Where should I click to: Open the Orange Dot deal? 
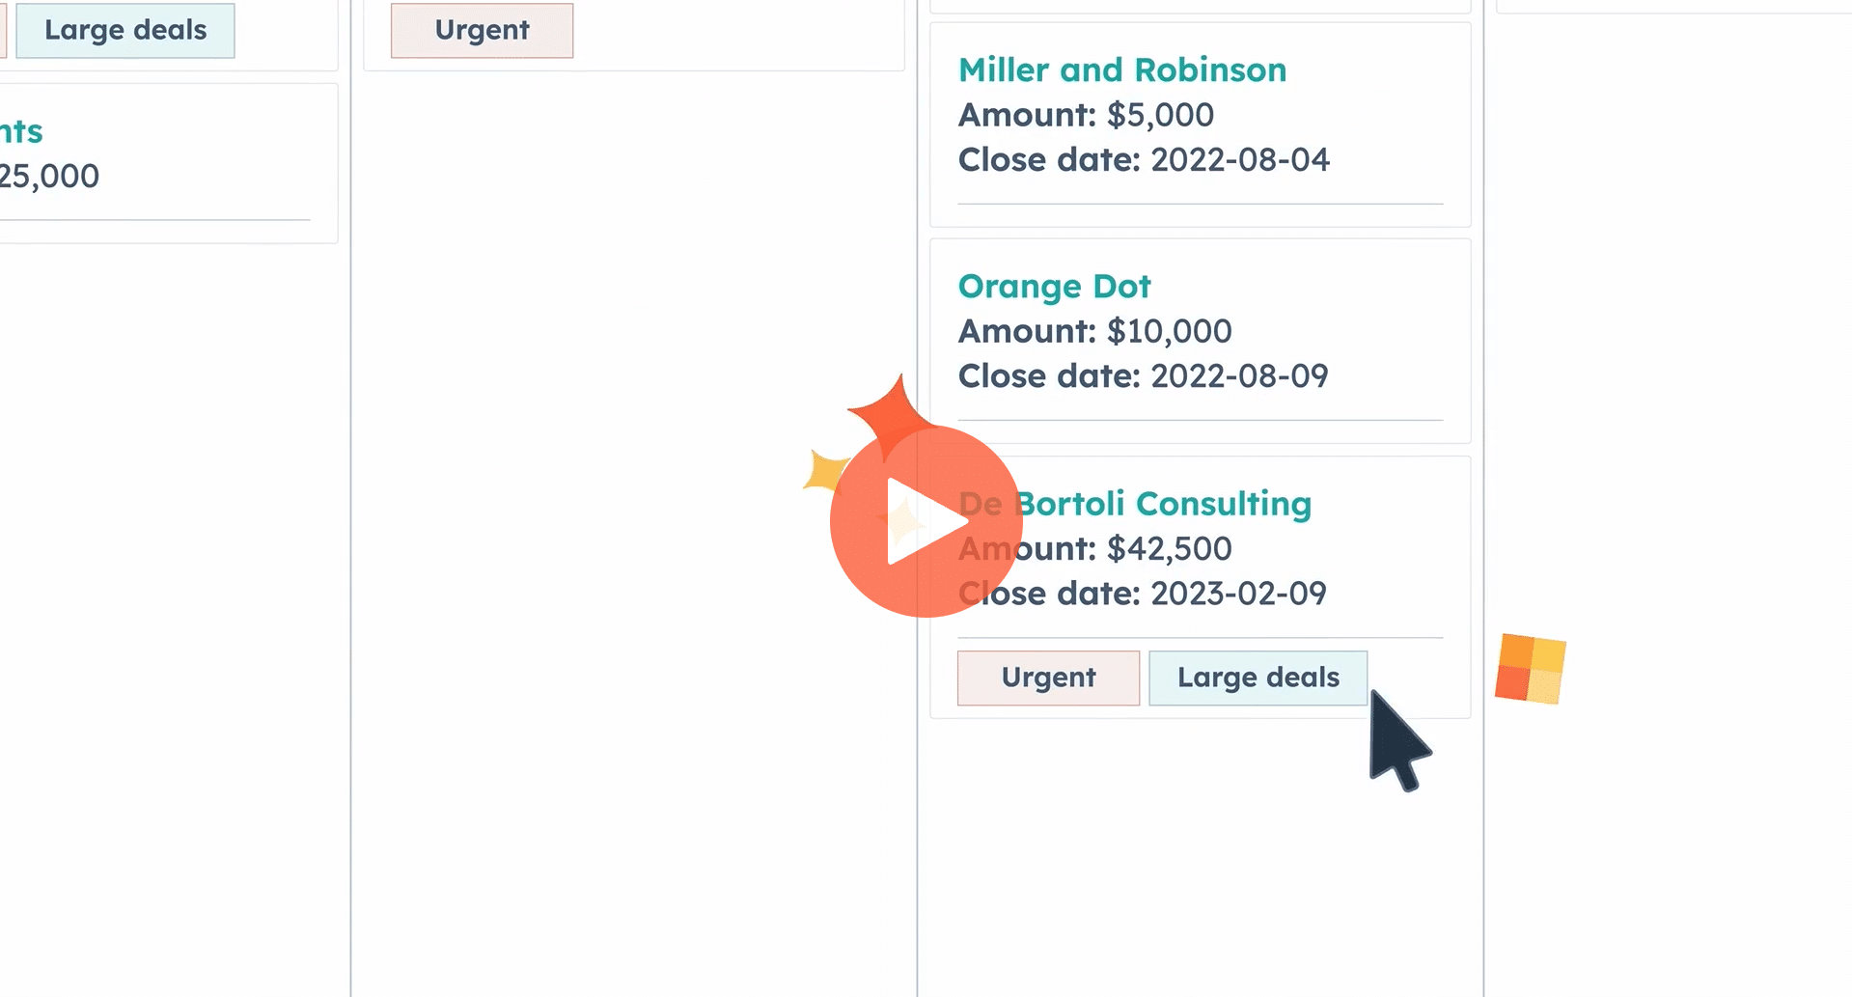(1054, 287)
